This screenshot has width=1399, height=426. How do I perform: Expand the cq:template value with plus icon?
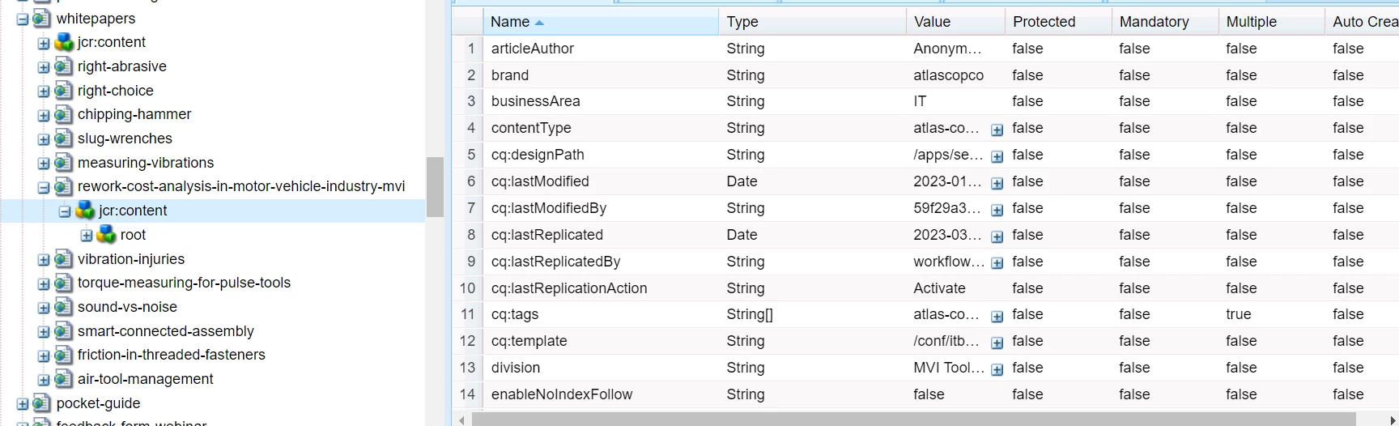[997, 343]
